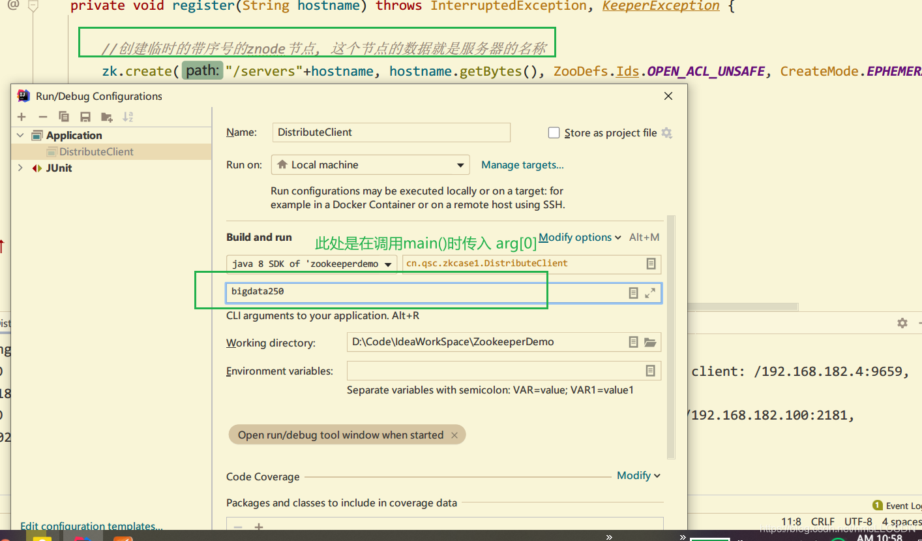The height and width of the screenshot is (541, 922).
Task: Open Edit configuration templates link
Action: tap(91, 525)
